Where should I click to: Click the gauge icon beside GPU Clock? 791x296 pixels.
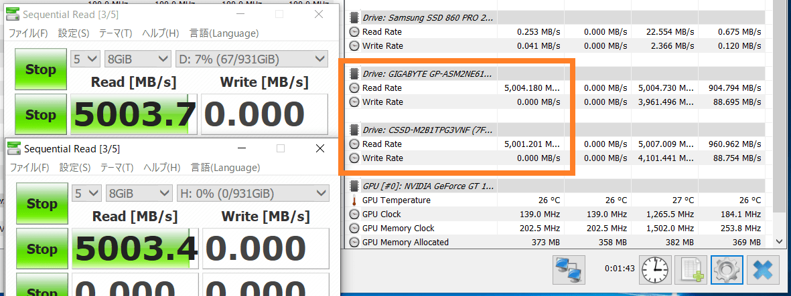tap(354, 214)
